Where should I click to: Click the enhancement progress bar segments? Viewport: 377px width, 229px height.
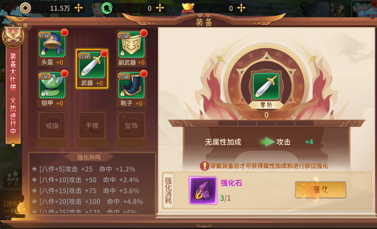point(266,123)
